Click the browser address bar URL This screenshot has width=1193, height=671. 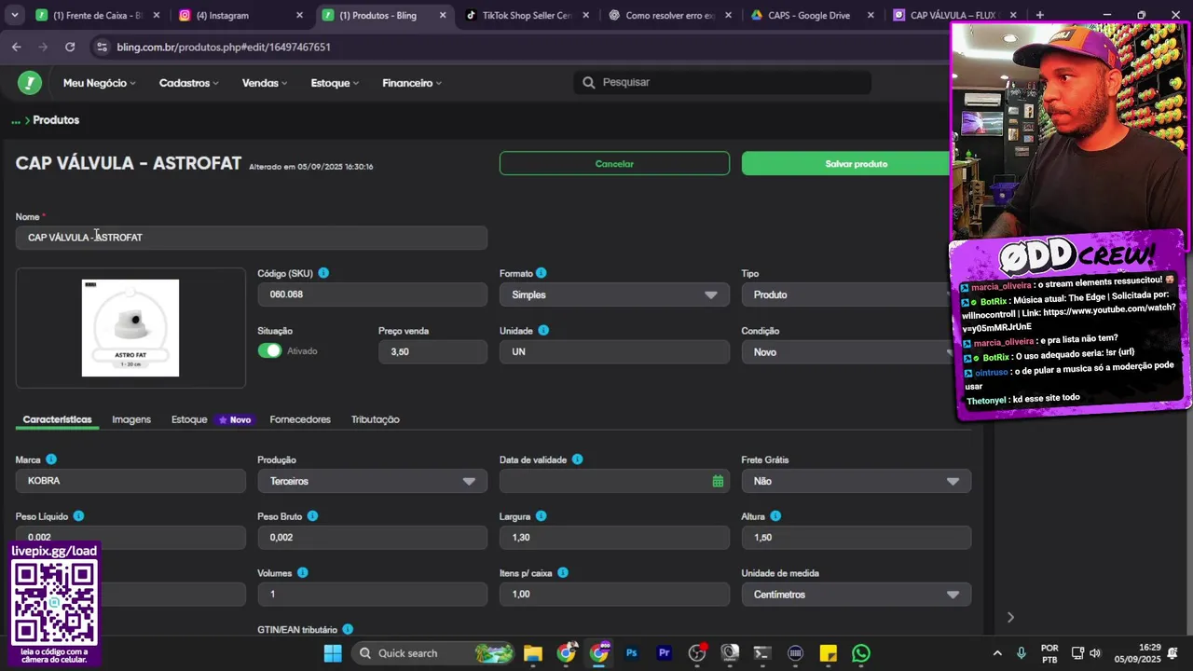tap(224, 47)
